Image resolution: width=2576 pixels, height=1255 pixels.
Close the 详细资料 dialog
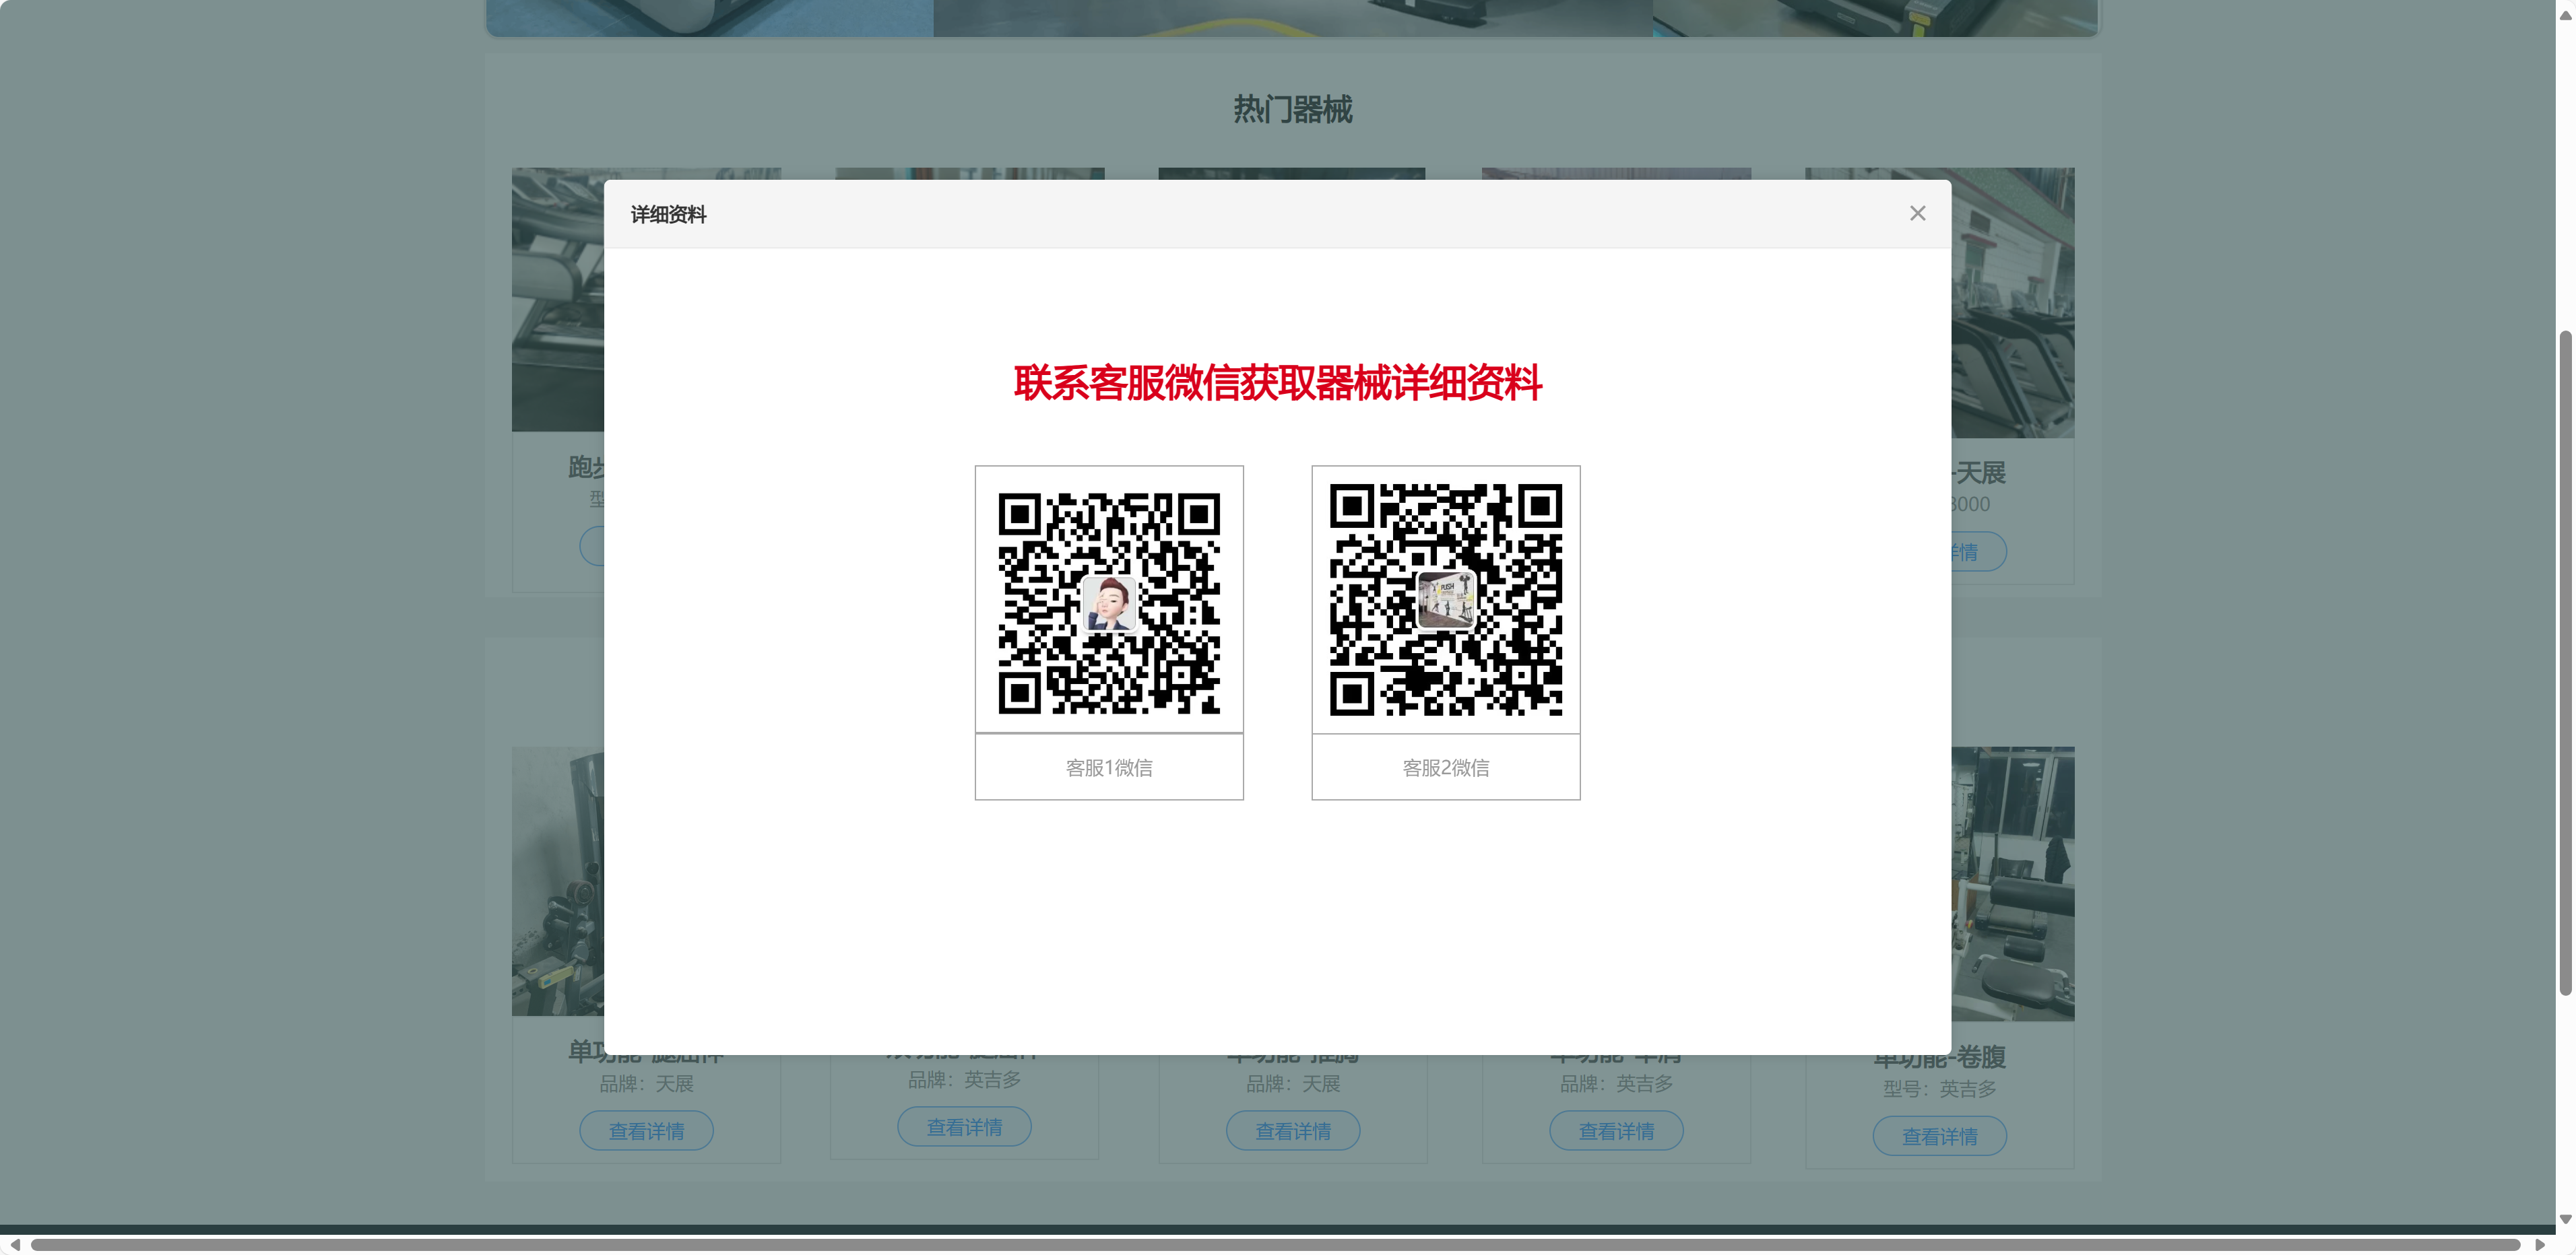pyautogui.click(x=1917, y=213)
